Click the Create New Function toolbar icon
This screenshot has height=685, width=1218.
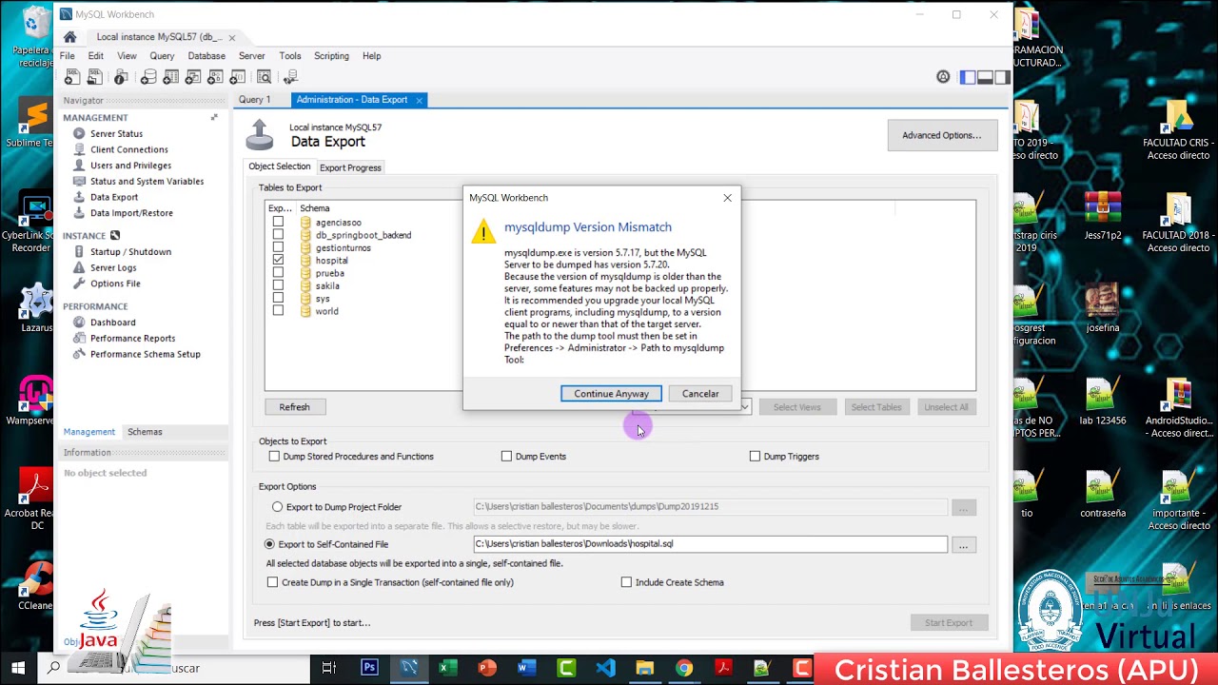(235, 76)
